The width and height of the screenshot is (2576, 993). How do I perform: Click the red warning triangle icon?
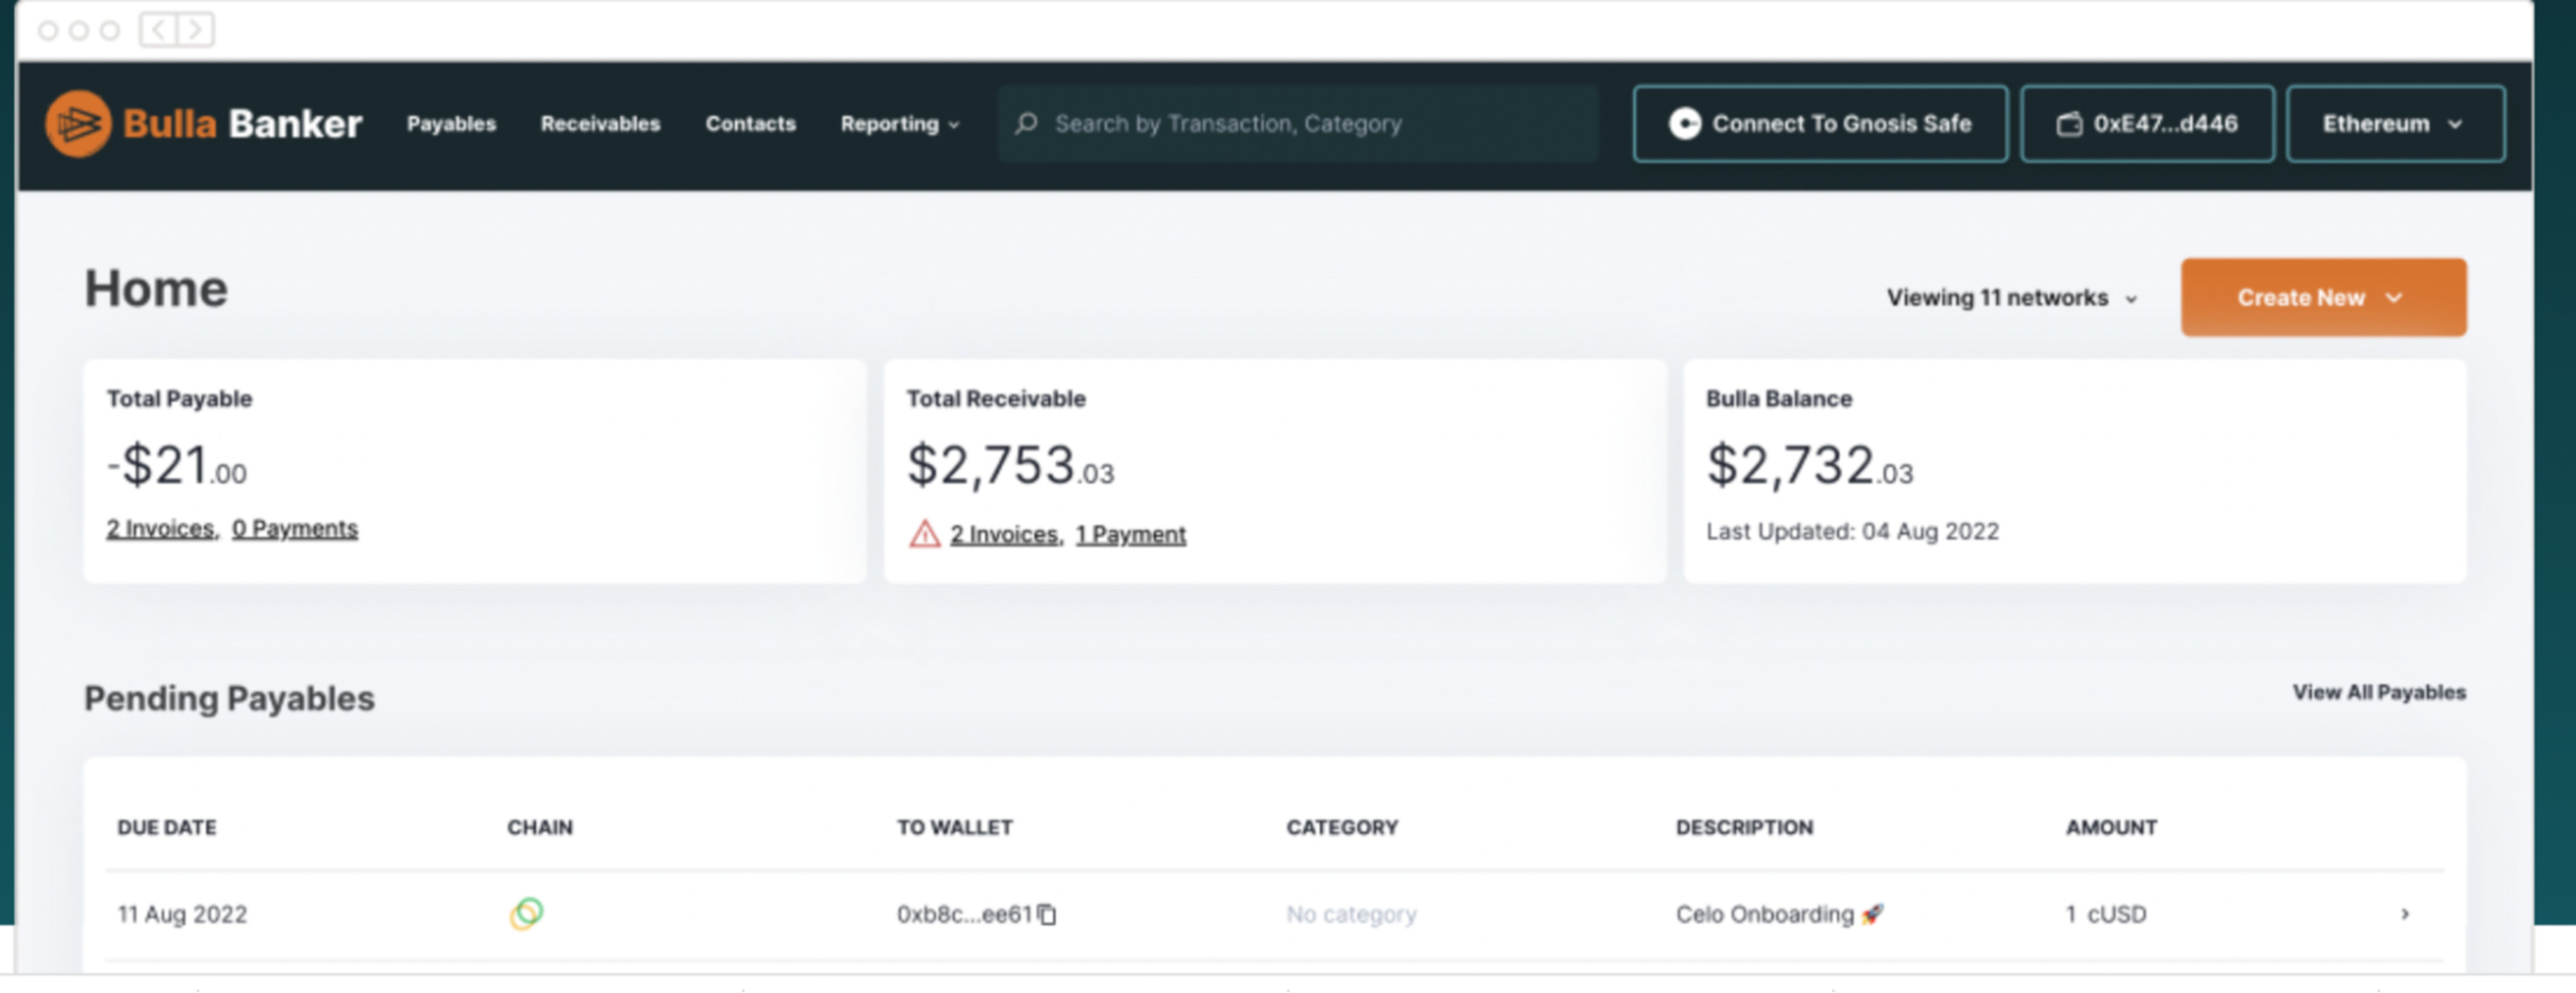point(924,534)
